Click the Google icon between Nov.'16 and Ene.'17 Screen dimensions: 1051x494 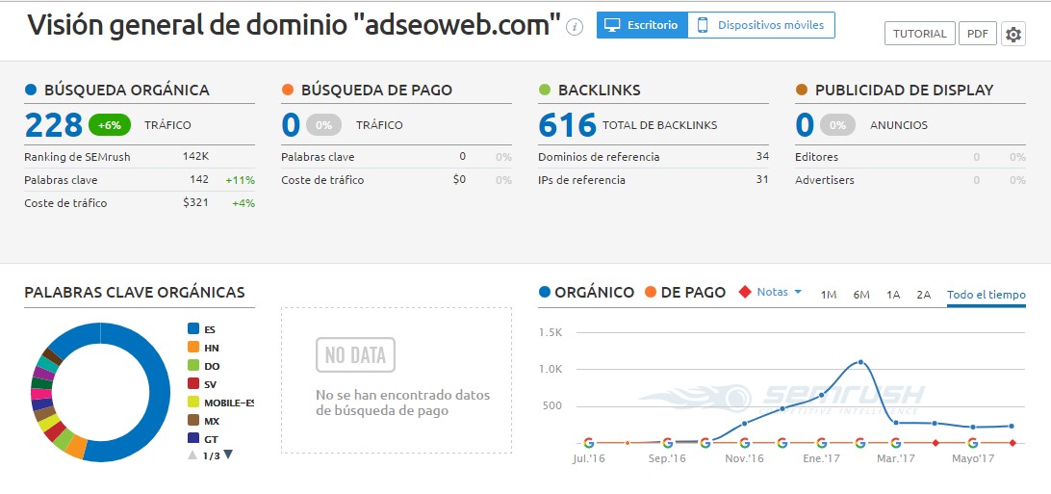tap(782, 443)
